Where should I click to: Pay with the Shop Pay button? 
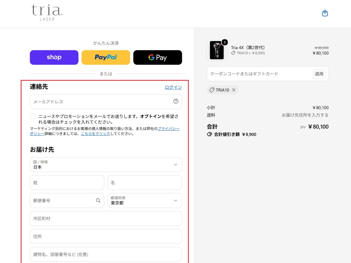coord(54,57)
